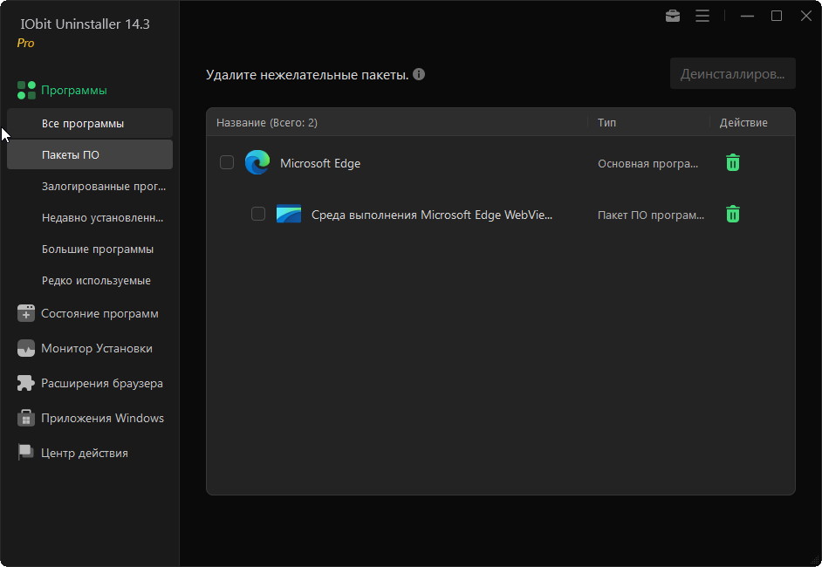Screen dimensions: 822x567
Task: Click the Edge WebView runtime icon
Action: [x=289, y=214]
